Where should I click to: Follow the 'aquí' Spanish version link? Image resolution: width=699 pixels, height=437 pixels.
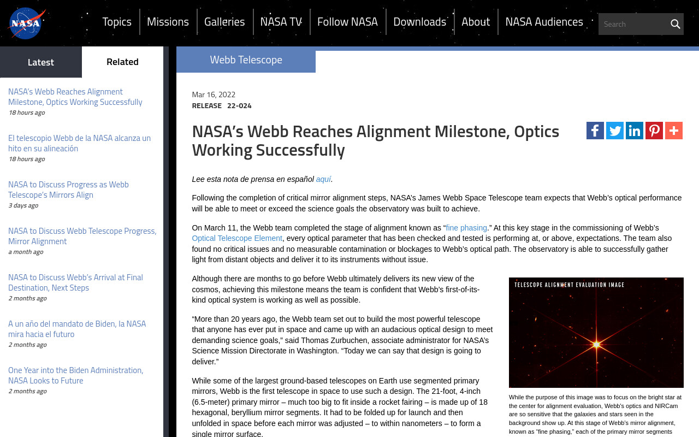pos(323,179)
